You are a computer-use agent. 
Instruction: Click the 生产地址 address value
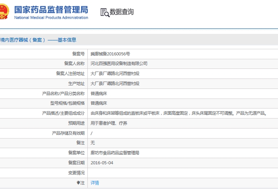point(115,83)
